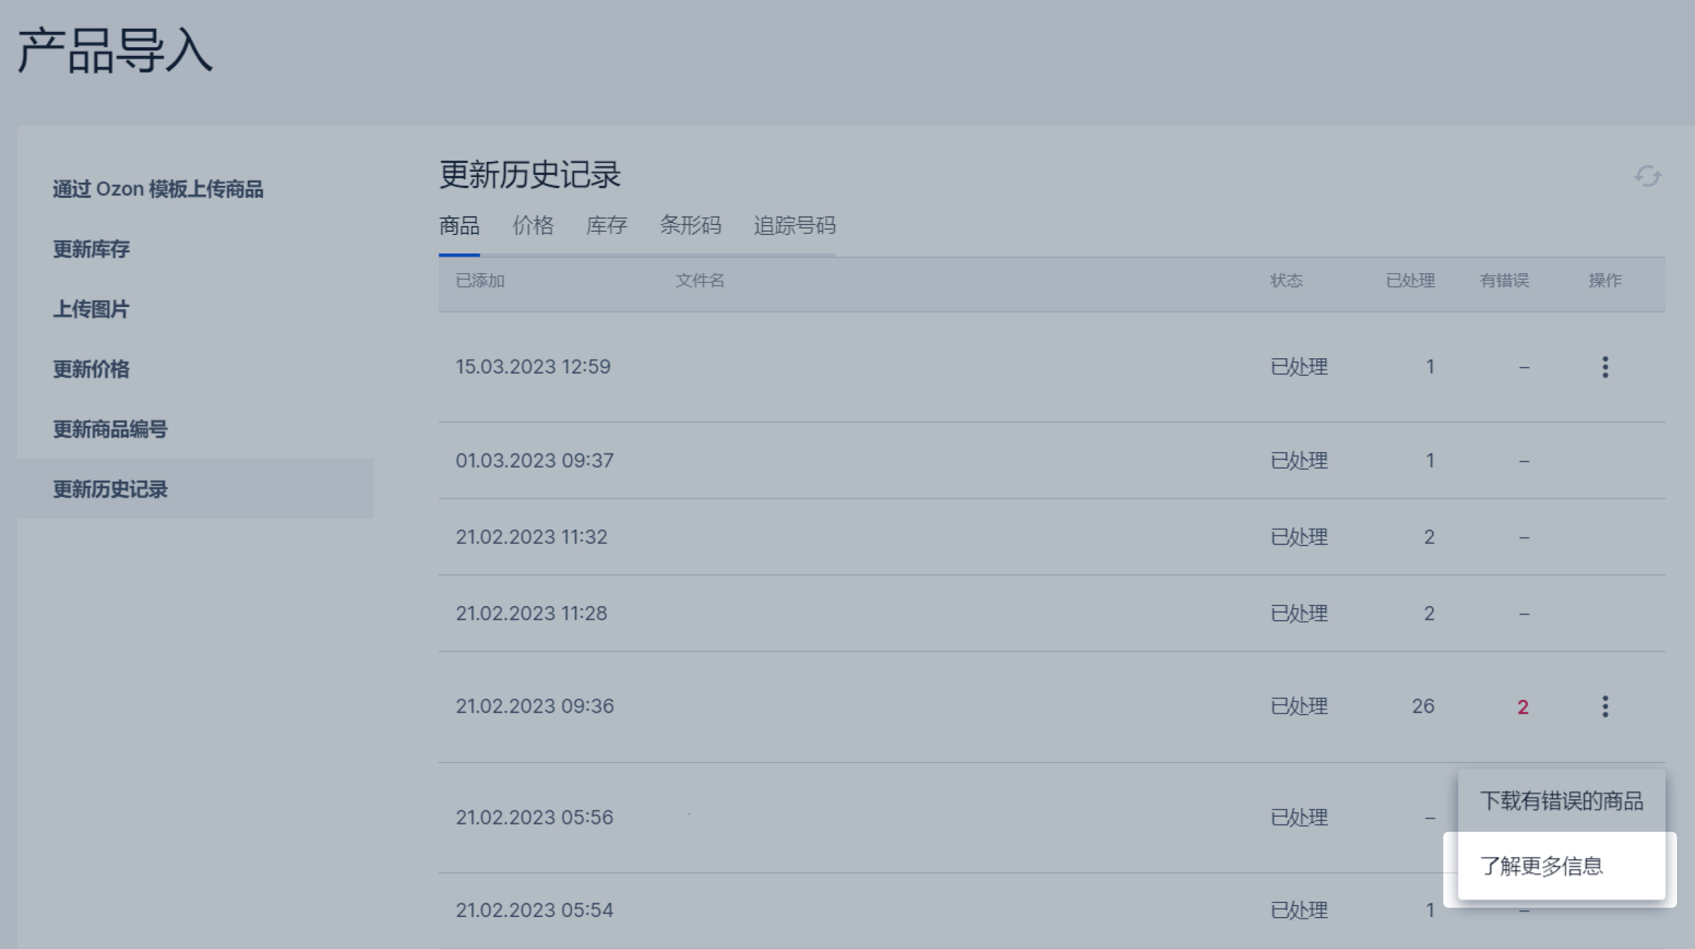The height and width of the screenshot is (949, 1695).
Task: Click the date 21.02.2023 09:36
Action: click(534, 706)
